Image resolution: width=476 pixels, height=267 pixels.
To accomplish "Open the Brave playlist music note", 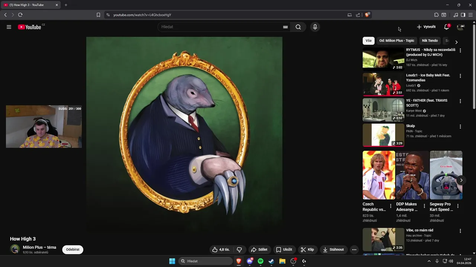I will (x=456, y=15).
